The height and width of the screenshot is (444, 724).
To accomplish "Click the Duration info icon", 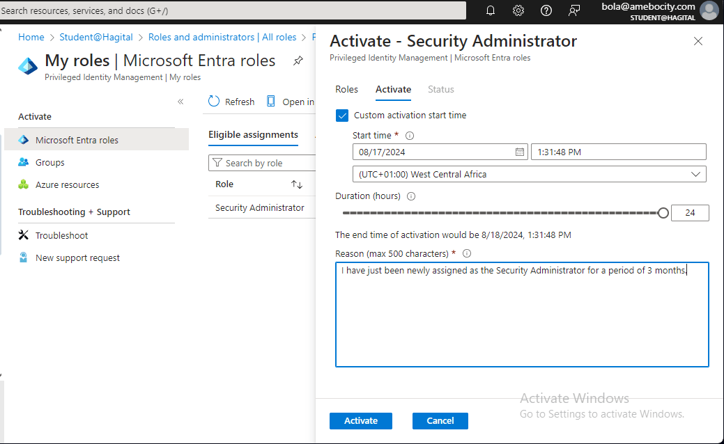I will (x=412, y=196).
